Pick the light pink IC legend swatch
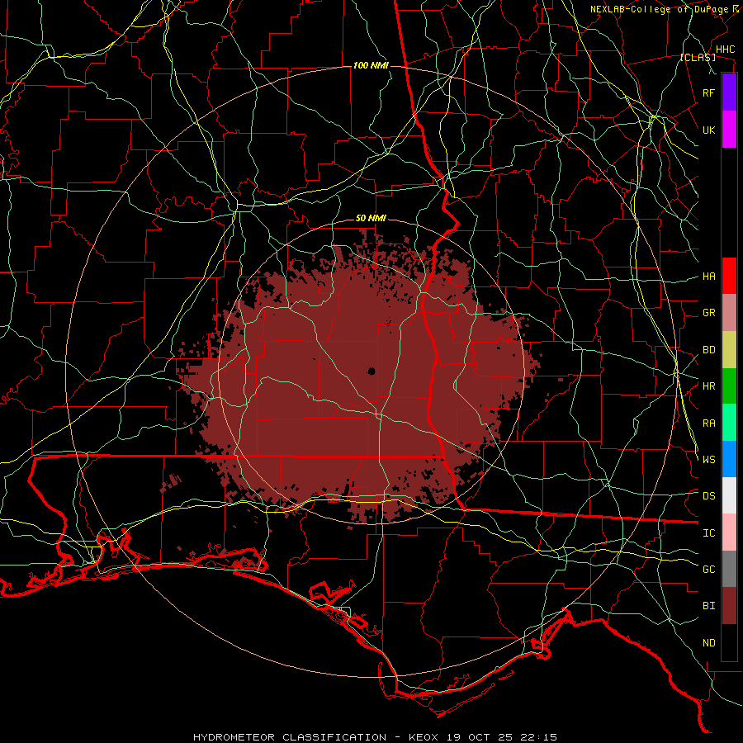The image size is (743, 743). coord(729,532)
